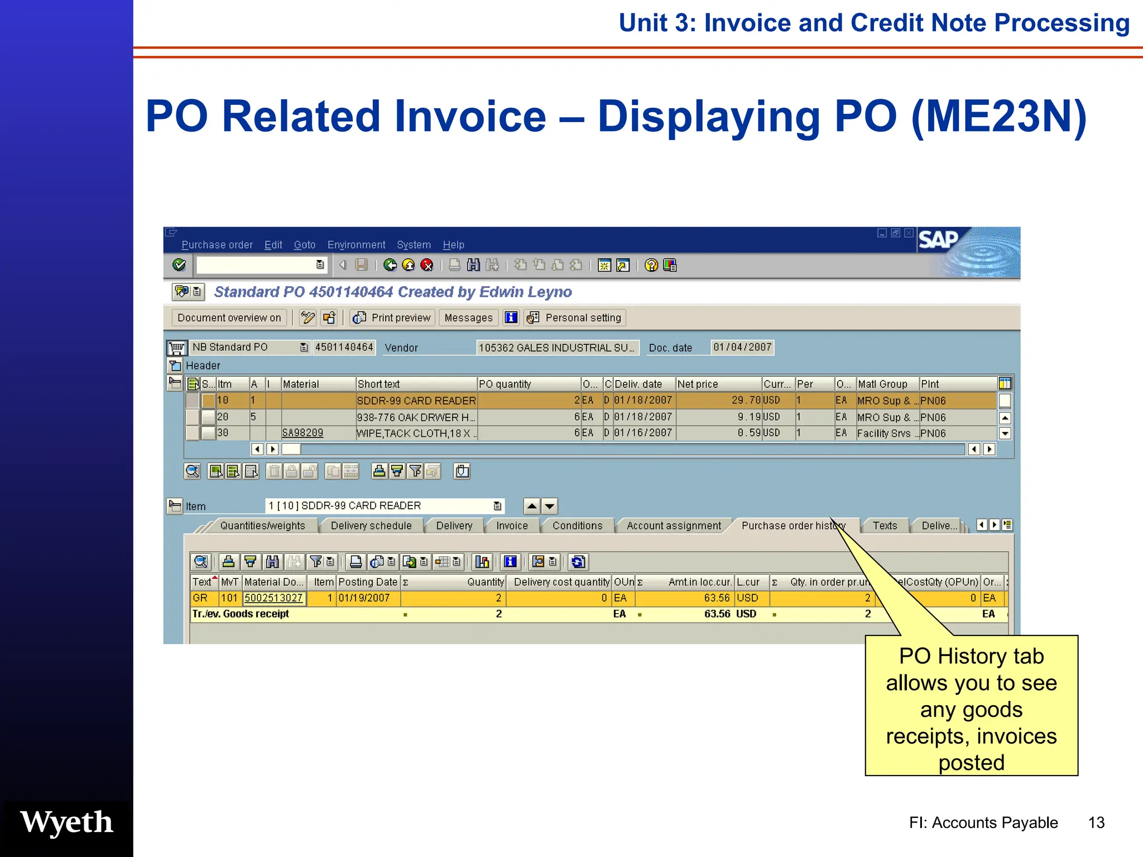Collapse the Item detail section toggle
The image size is (1143, 857).
click(175, 506)
